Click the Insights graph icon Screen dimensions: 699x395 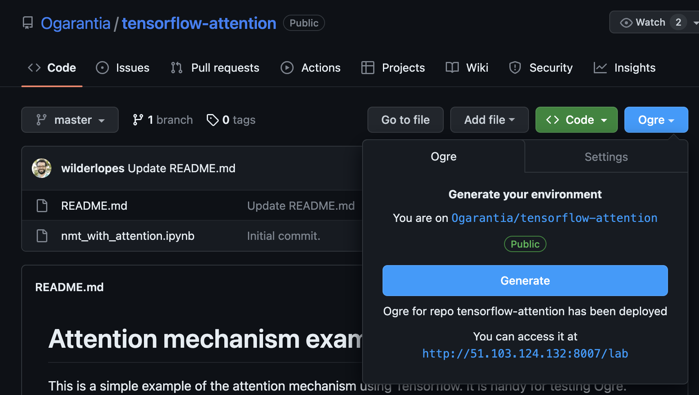(x=600, y=68)
